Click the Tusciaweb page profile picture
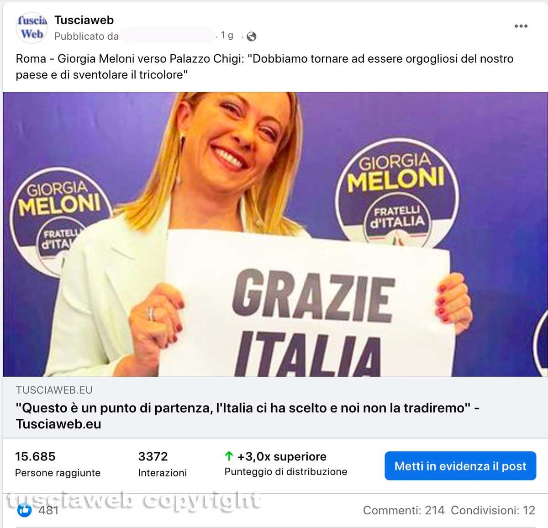 click(x=32, y=27)
